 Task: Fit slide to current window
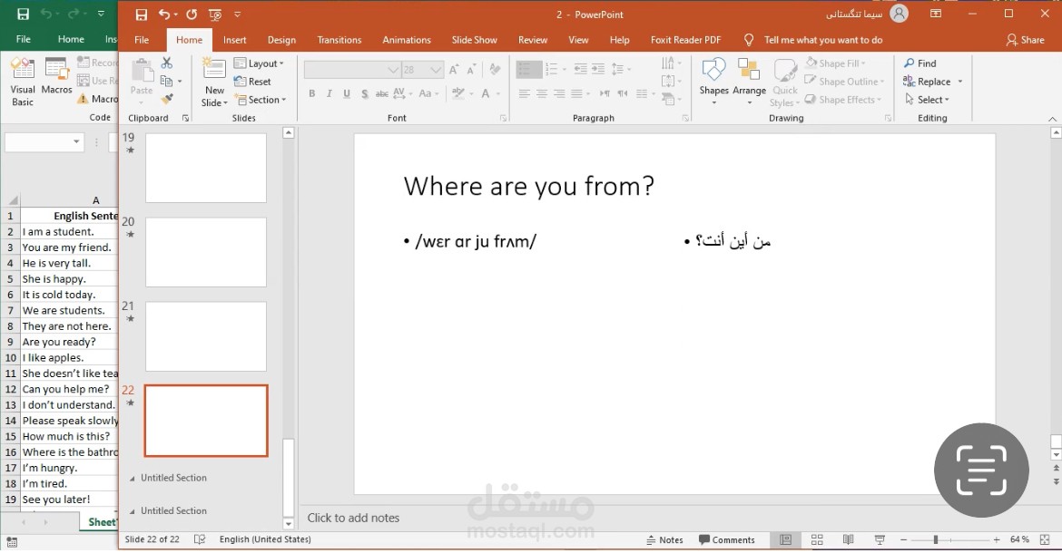[1045, 539]
